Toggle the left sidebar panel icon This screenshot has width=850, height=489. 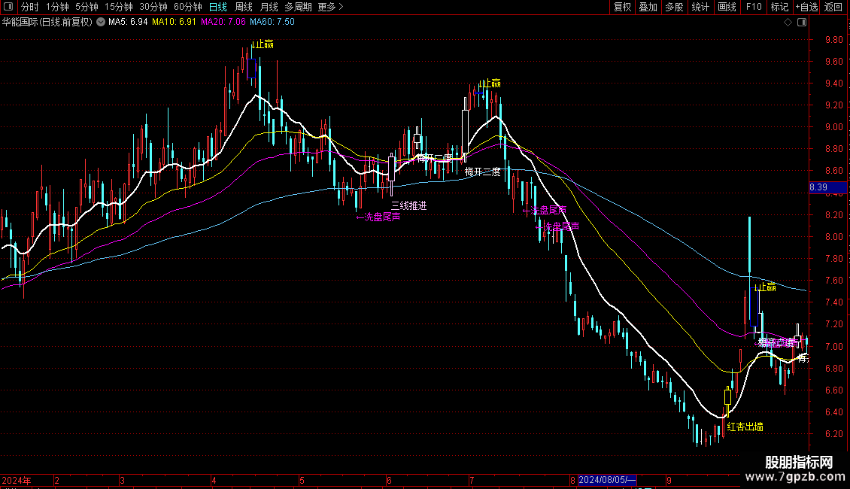tap(8, 7)
